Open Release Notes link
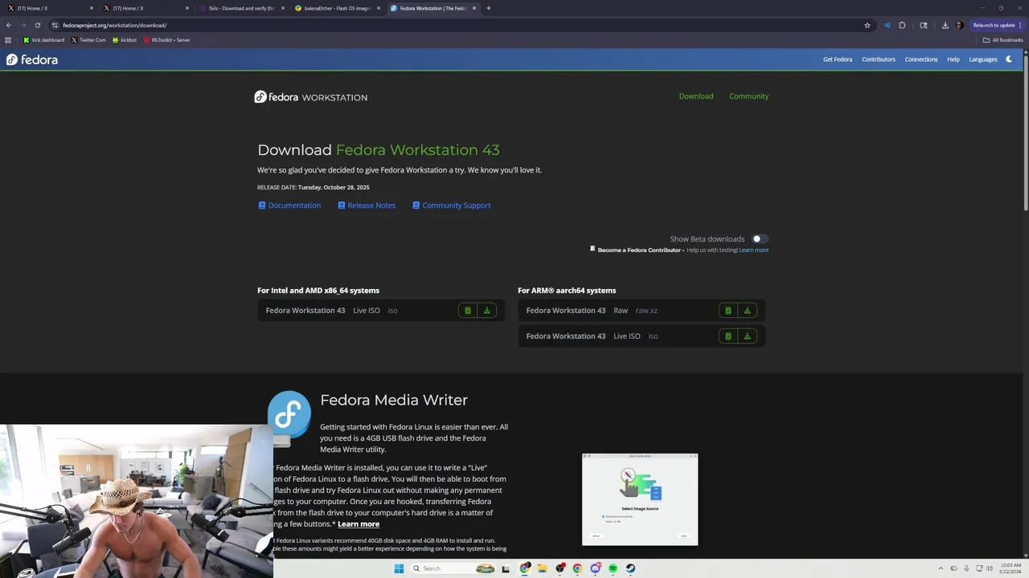 click(x=367, y=206)
